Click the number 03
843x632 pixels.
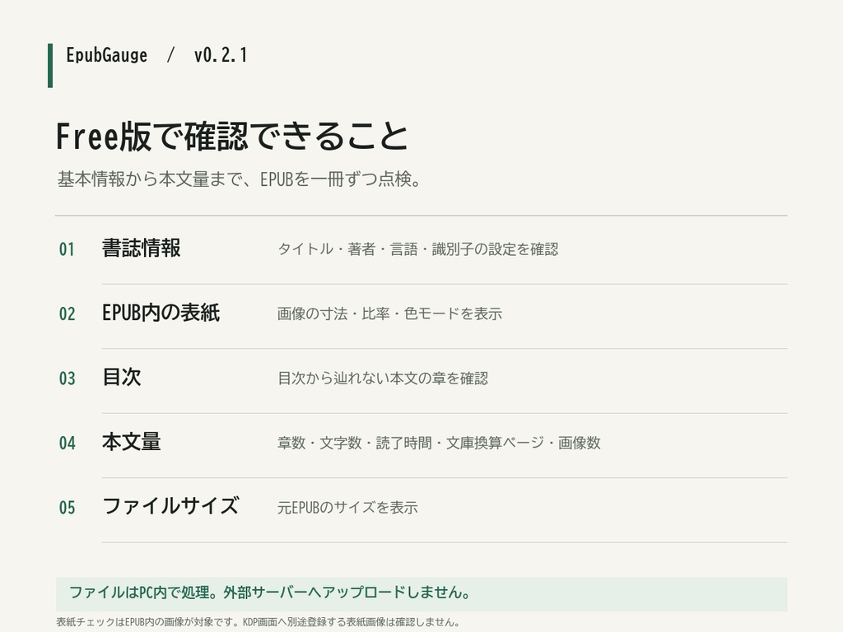point(67,379)
